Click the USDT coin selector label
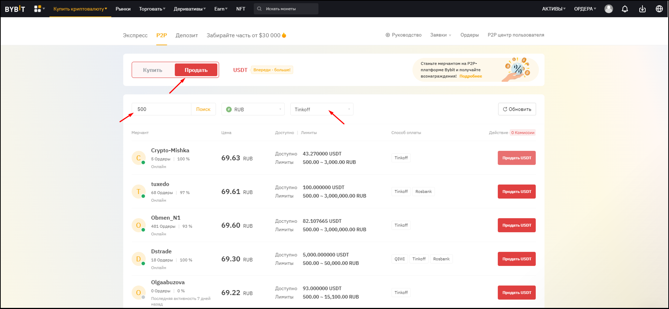Screen dimensions: 669x309 (x=240, y=70)
